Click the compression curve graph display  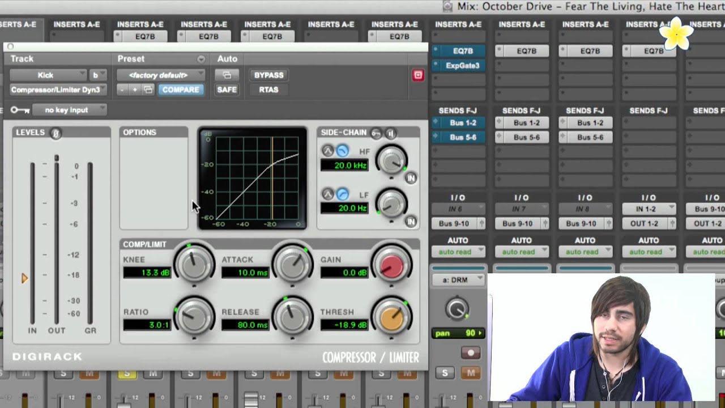(x=253, y=178)
